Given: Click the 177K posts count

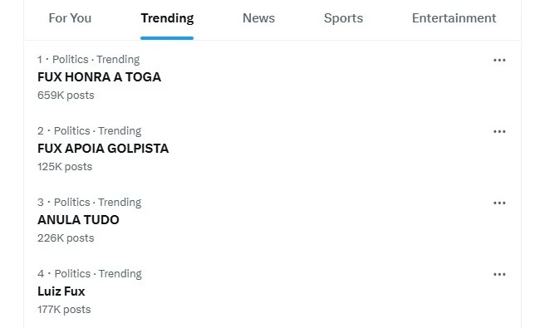Looking at the screenshot, I should (64, 310).
